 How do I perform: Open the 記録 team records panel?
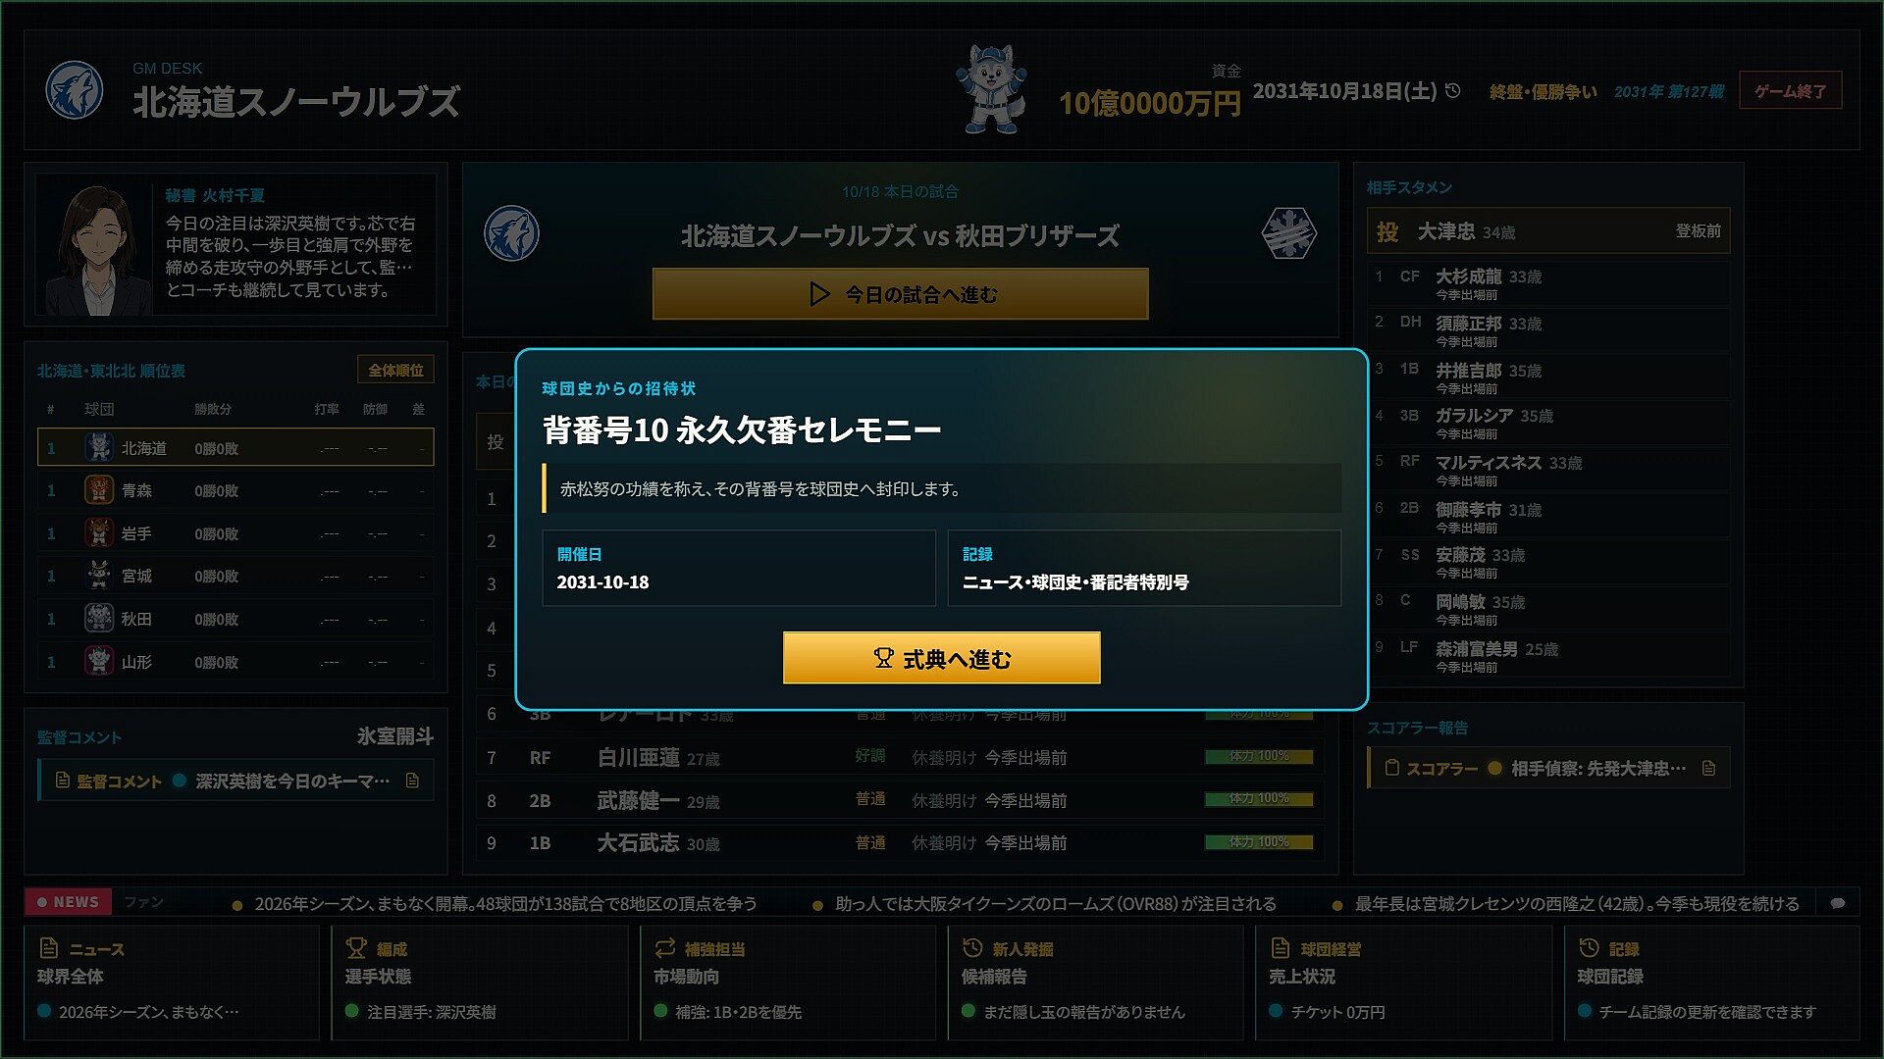pos(1712,982)
